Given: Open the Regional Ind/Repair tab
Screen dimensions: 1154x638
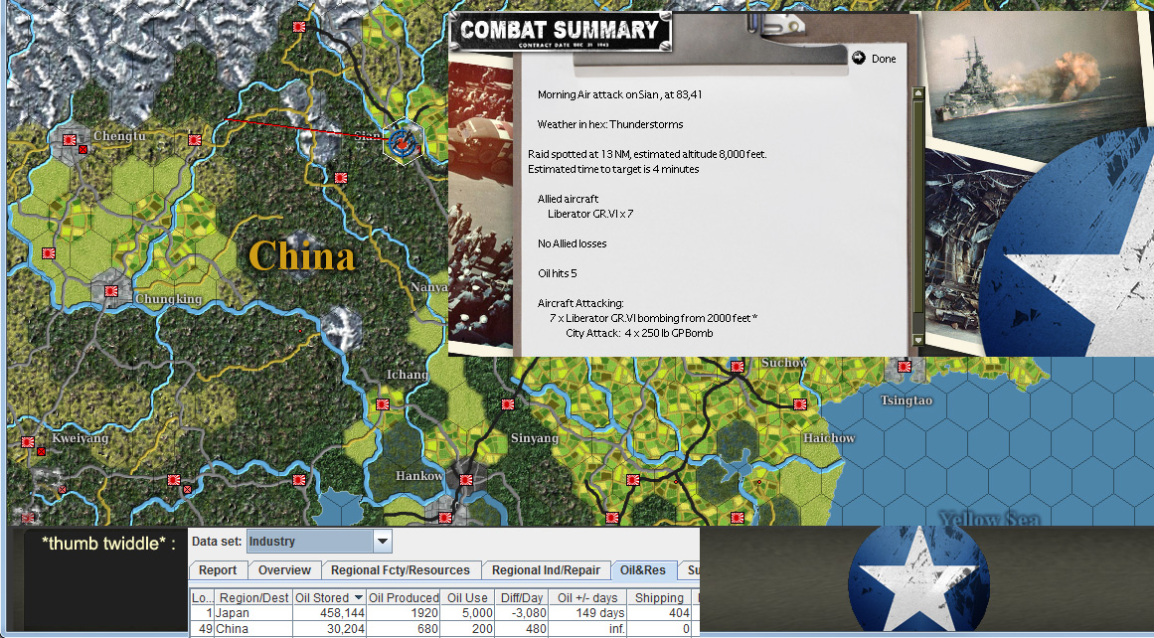Looking at the screenshot, I should pos(547,570).
